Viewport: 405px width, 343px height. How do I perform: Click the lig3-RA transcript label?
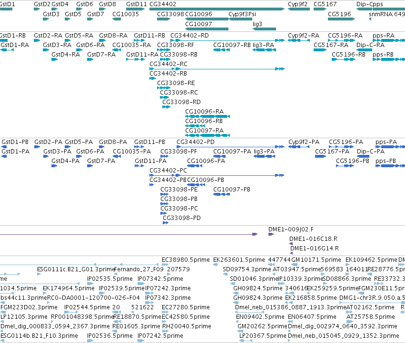pyautogui.click(x=263, y=45)
